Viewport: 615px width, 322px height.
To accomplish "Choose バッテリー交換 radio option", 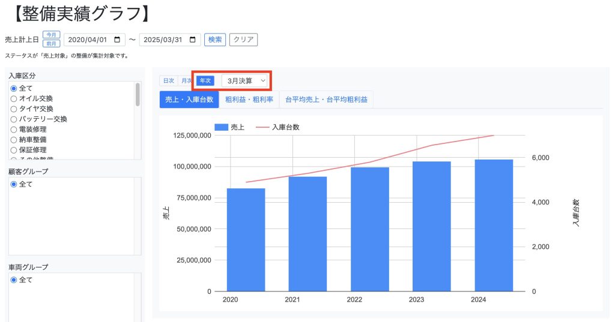I will point(14,119).
